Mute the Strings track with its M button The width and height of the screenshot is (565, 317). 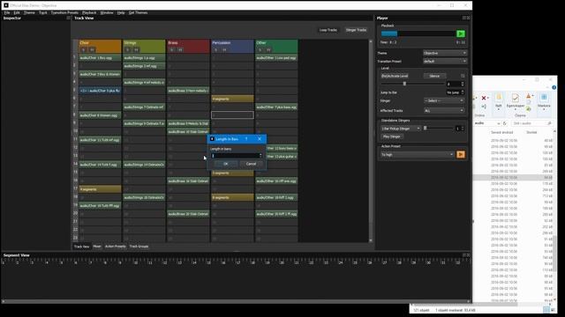(136, 50)
